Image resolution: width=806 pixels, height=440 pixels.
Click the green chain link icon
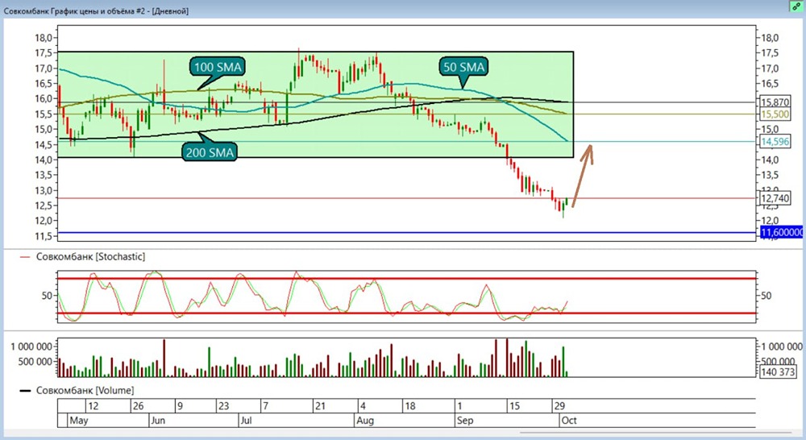coord(796,7)
